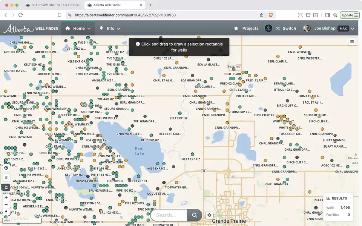This screenshot has height=226, width=362.
Task: Click the BIRCHCLIFF C... well label
Action: [x=287, y=105]
